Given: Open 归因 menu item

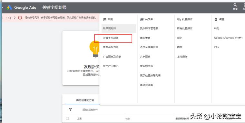Looking at the screenshot, I should (217, 47).
